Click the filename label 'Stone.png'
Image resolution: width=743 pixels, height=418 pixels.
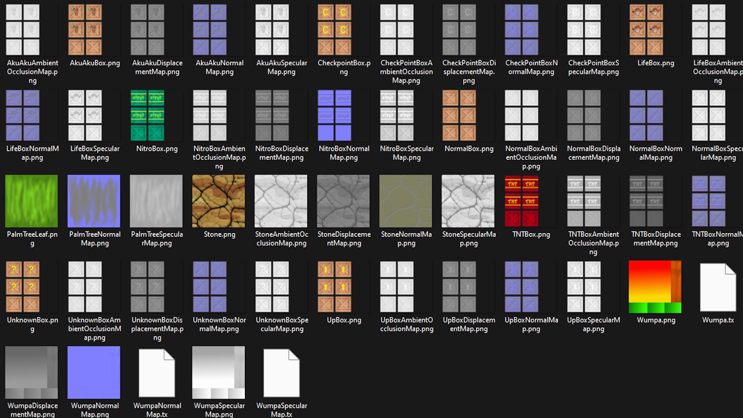click(219, 234)
